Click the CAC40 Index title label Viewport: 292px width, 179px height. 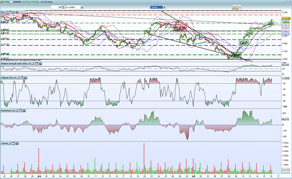click(46, 2)
